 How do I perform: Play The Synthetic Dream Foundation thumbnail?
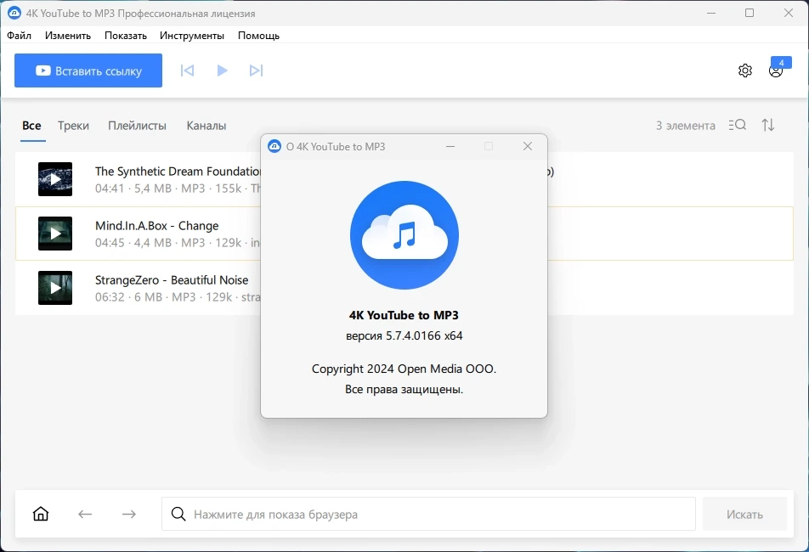[55, 179]
